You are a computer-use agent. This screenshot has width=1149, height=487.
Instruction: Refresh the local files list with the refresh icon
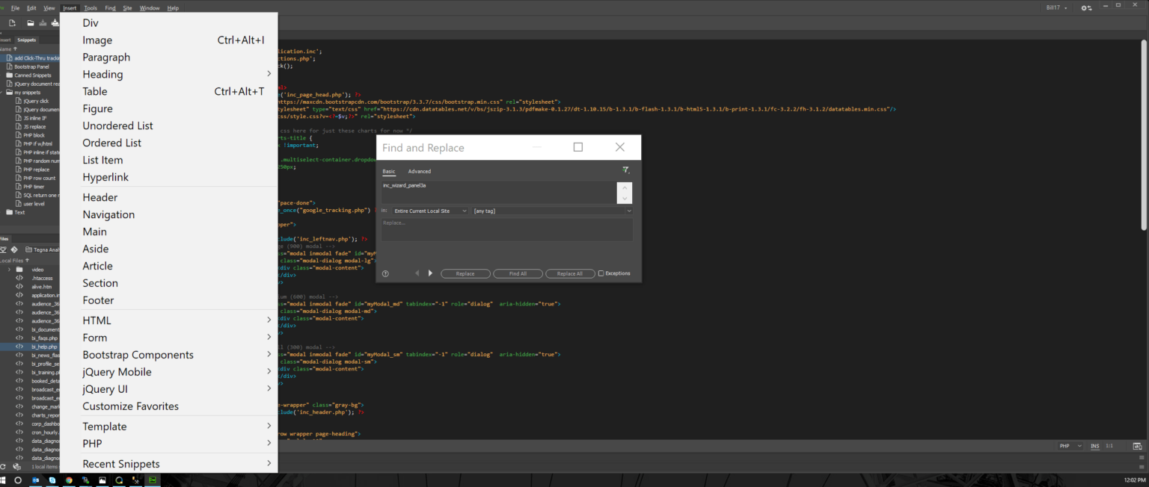coord(4,466)
